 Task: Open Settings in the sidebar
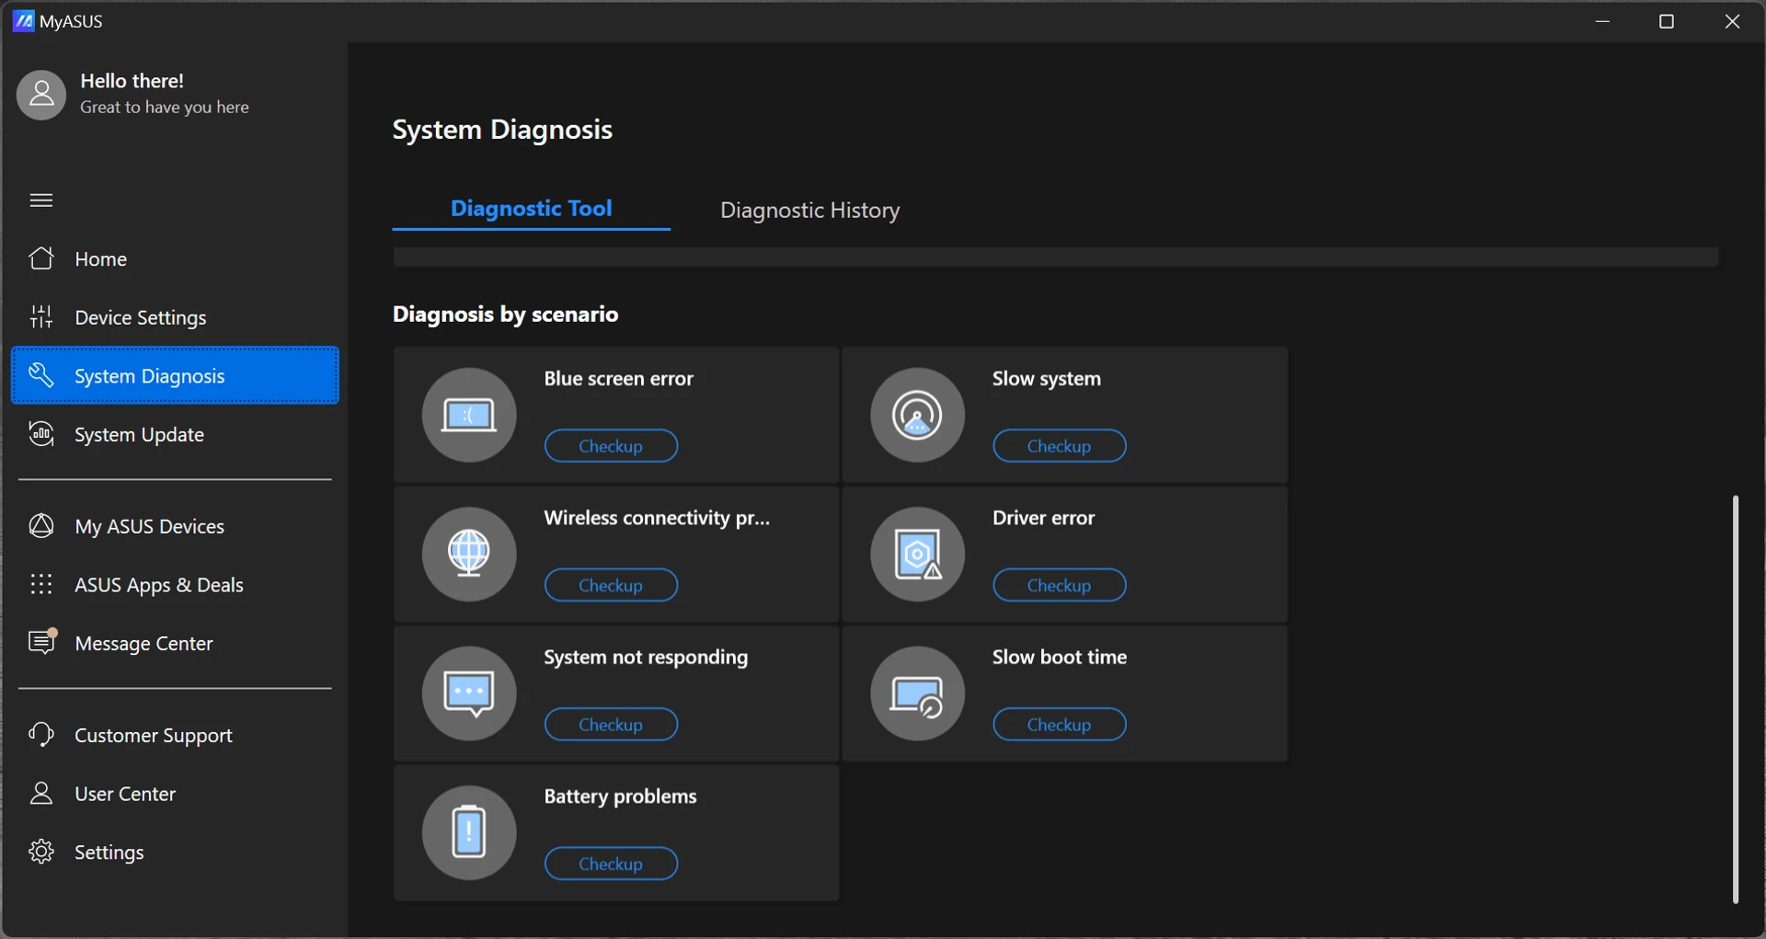[x=175, y=852]
